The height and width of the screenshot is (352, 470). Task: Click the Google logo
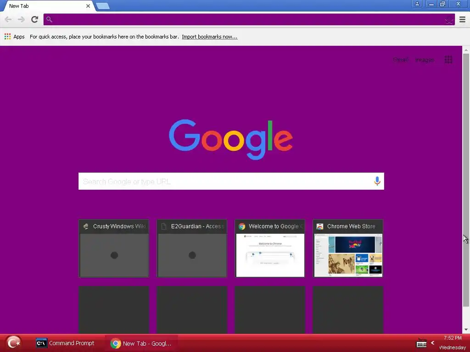231,139
